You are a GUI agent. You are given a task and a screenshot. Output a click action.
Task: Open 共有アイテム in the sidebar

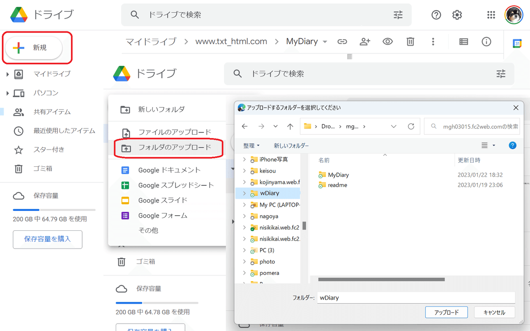tap(52, 112)
